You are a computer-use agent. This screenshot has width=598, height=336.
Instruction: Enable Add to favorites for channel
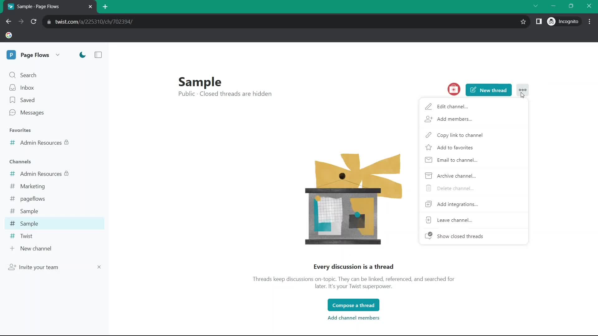(x=455, y=147)
